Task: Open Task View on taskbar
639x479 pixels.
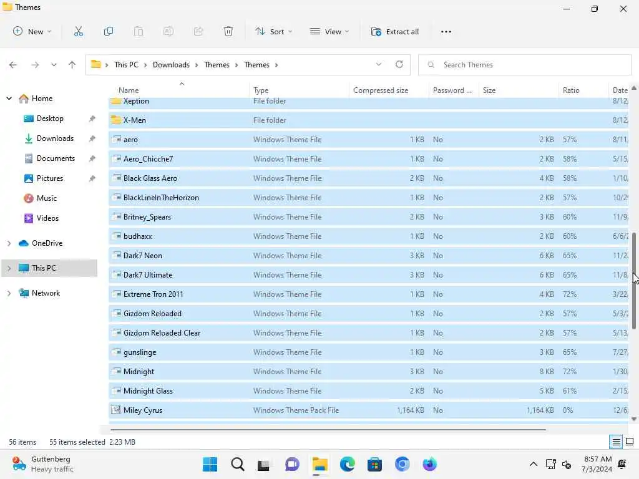Action: [264, 464]
